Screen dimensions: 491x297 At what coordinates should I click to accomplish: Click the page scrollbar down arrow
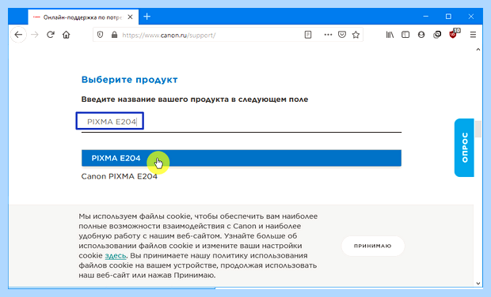click(478, 284)
